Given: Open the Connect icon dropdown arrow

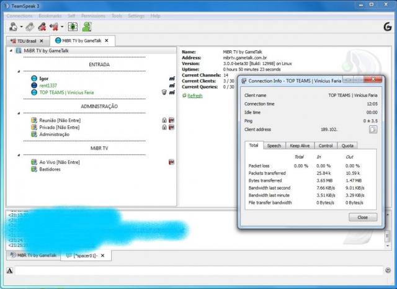Looking at the screenshot, I should point(22,27).
